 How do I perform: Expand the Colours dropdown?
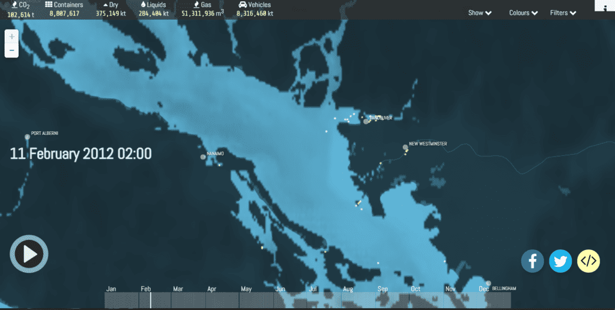(x=523, y=13)
